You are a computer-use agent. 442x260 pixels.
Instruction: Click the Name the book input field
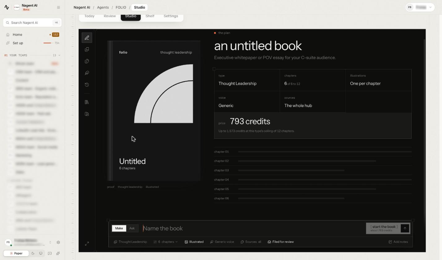point(253,228)
